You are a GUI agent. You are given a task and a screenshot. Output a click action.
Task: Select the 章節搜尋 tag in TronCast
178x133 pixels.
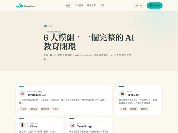pyautogui.click(x=144, y=109)
